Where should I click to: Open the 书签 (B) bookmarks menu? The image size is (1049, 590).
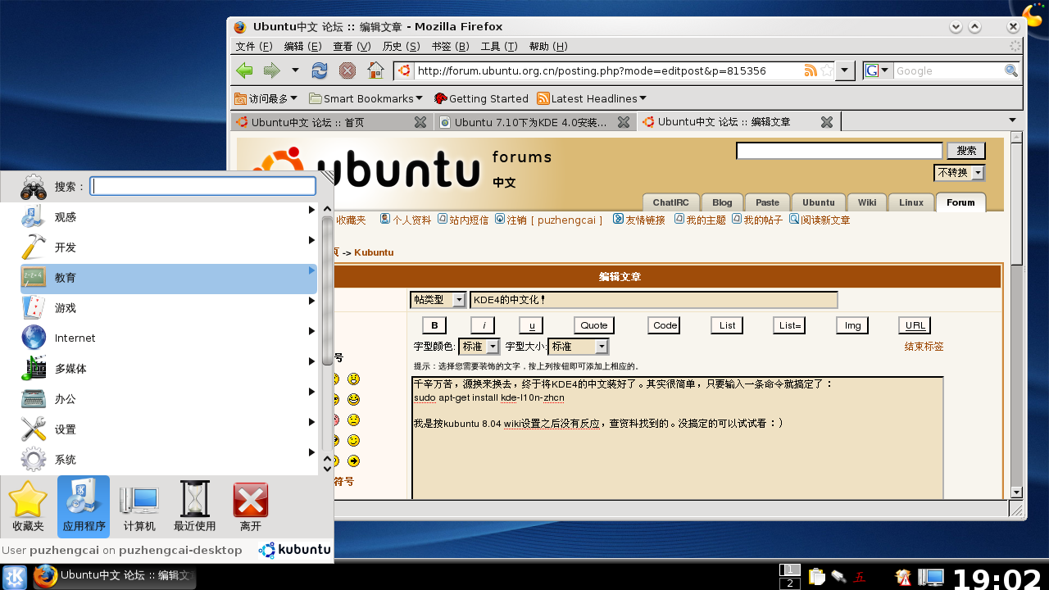(x=450, y=47)
